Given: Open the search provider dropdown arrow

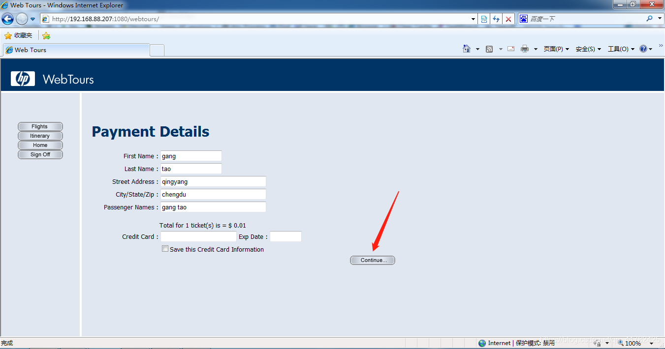Looking at the screenshot, I should click(660, 19).
